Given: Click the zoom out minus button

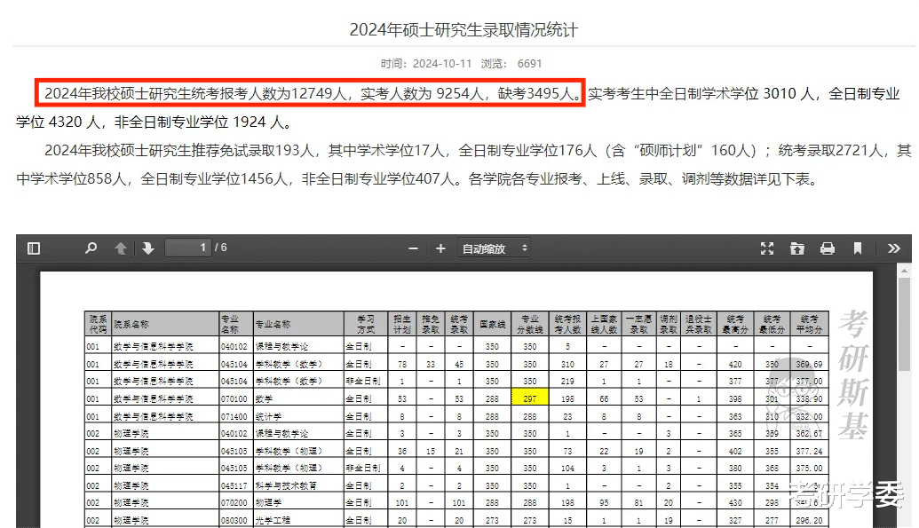Looking at the screenshot, I should click(413, 249).
